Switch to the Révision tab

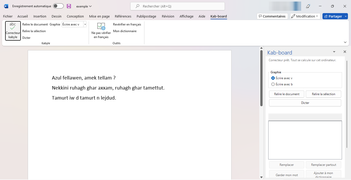pyautogui.click(x=168, y=16)
